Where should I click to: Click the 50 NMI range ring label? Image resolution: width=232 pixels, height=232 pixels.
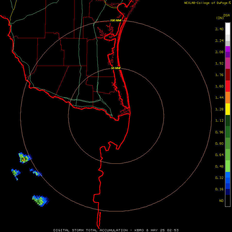coord(116,68)
